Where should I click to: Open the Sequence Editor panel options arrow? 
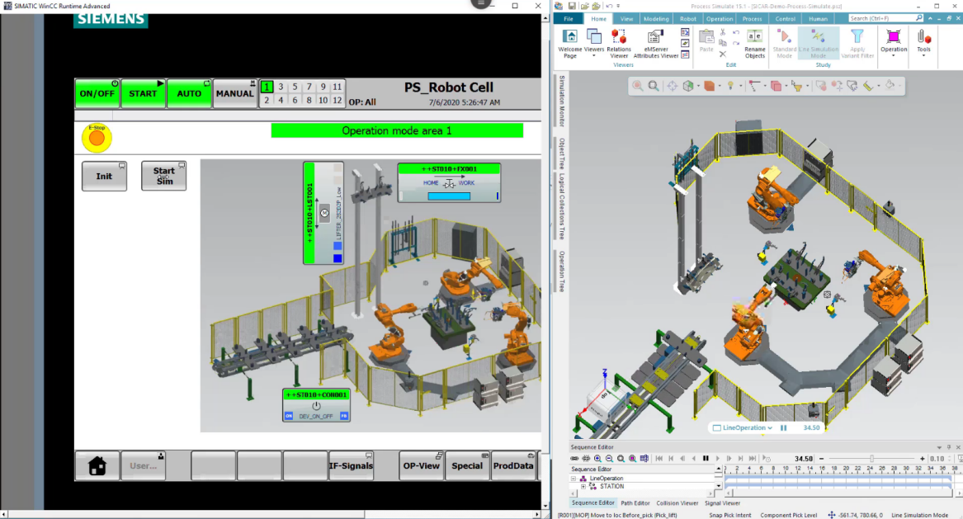(939, 447)
